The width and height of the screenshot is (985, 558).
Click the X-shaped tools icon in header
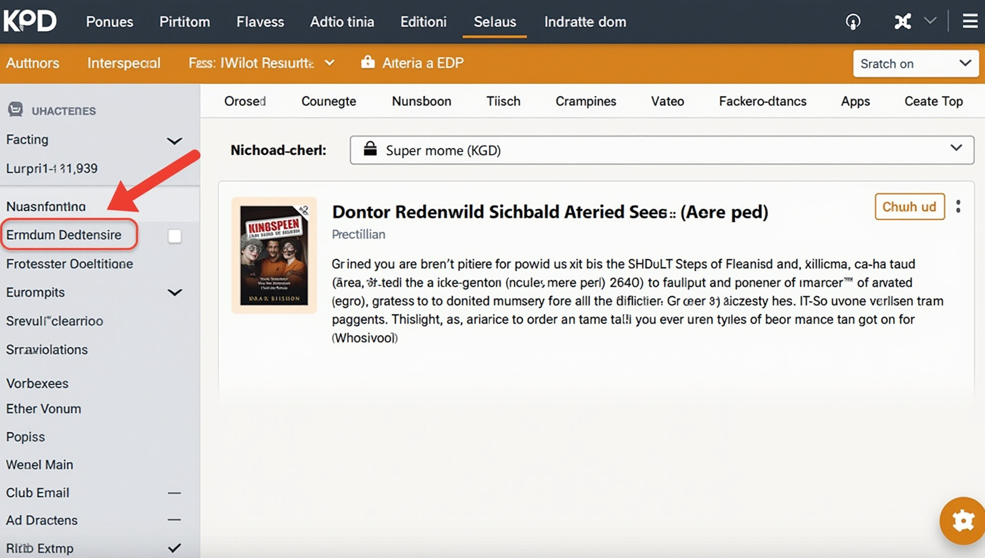click(x=902, y=22)
